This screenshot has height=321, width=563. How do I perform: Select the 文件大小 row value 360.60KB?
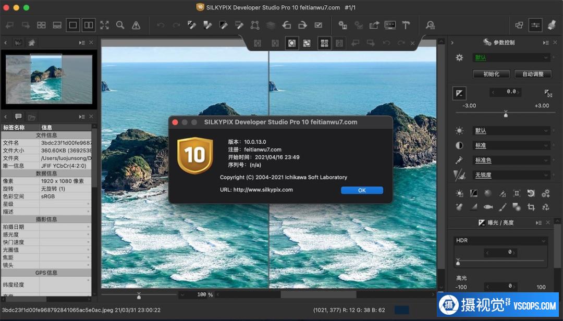(x=66, y=151)
